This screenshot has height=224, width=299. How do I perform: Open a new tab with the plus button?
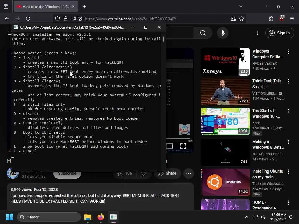[85, 7]
